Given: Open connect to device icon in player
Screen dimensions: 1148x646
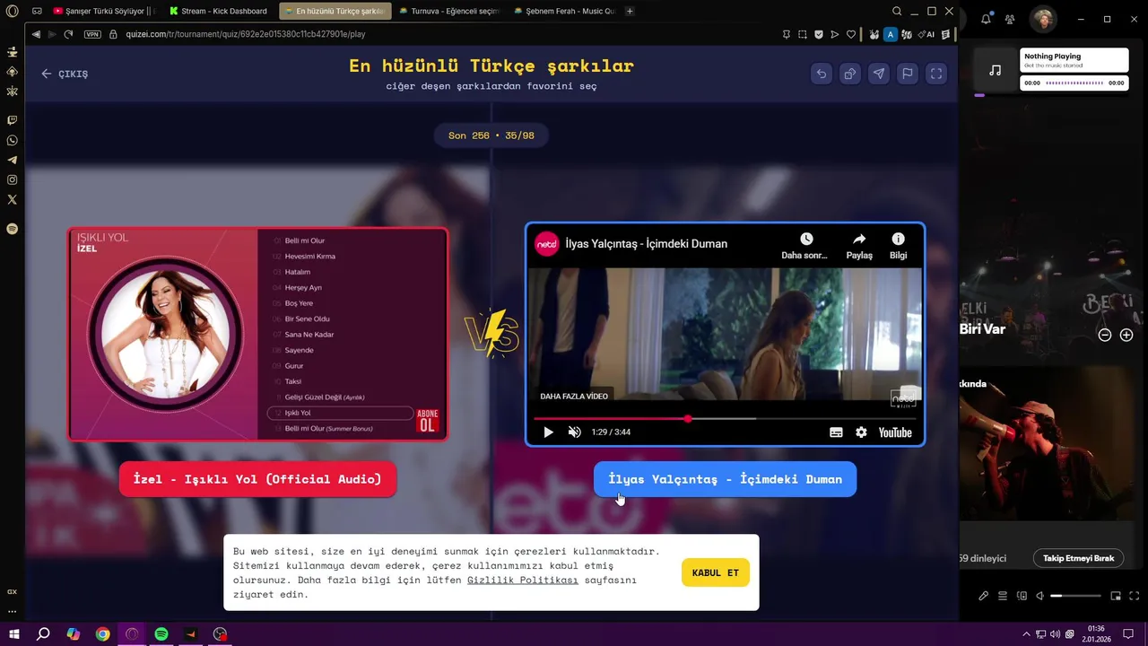Looking at the screenshot, I should 1022,596.
